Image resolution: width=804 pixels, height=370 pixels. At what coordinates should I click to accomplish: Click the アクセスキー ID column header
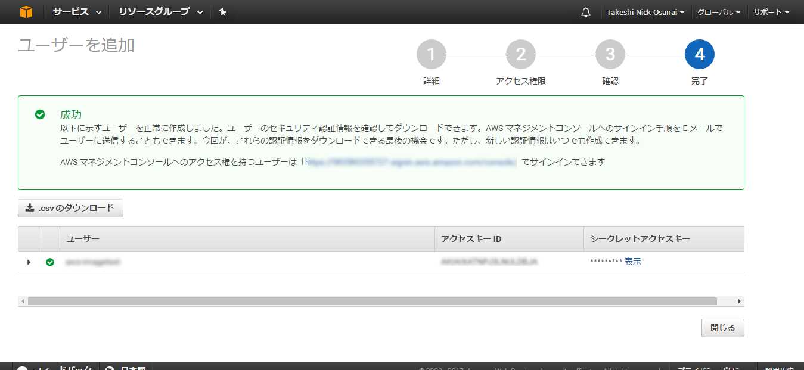pos(510,239)
